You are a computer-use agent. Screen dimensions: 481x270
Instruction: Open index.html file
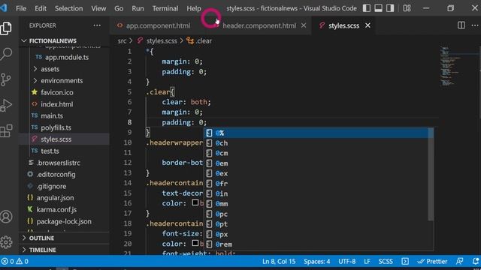click(x=64, y=104)
